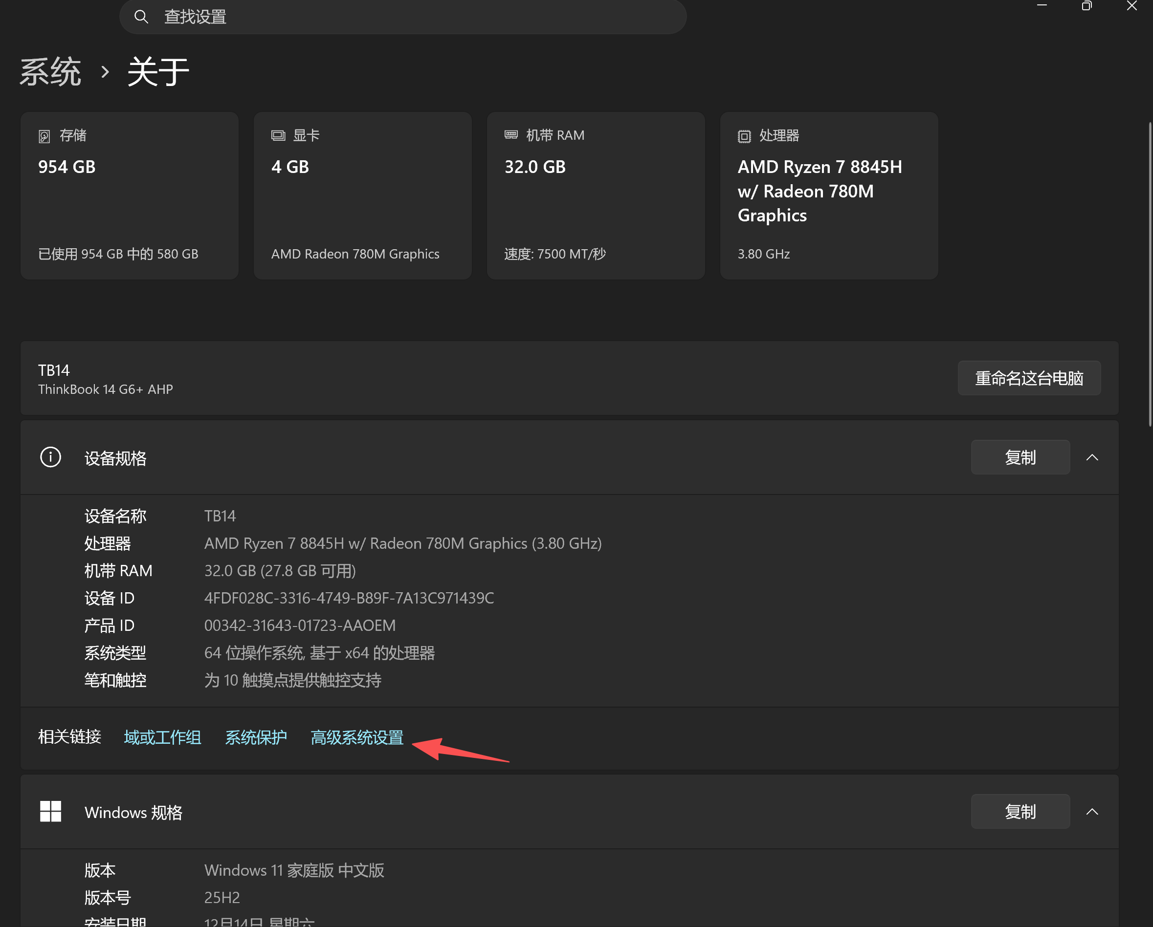The image size is (1153, 927).
Task: Open the 域或工作组 link
Action: pyautogui.click(x=162, y=737)
